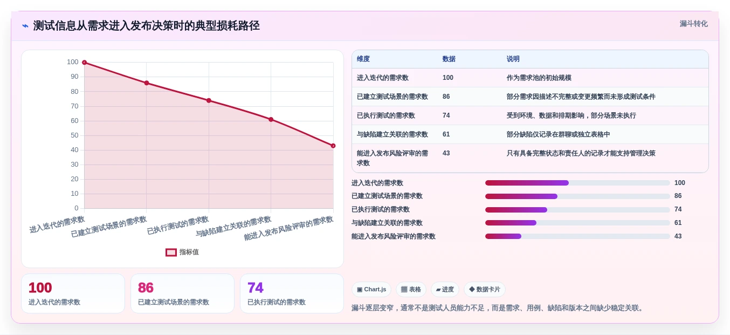
Task: Click table cell 已建立测试场景的需求数
Action: (392, 97)
